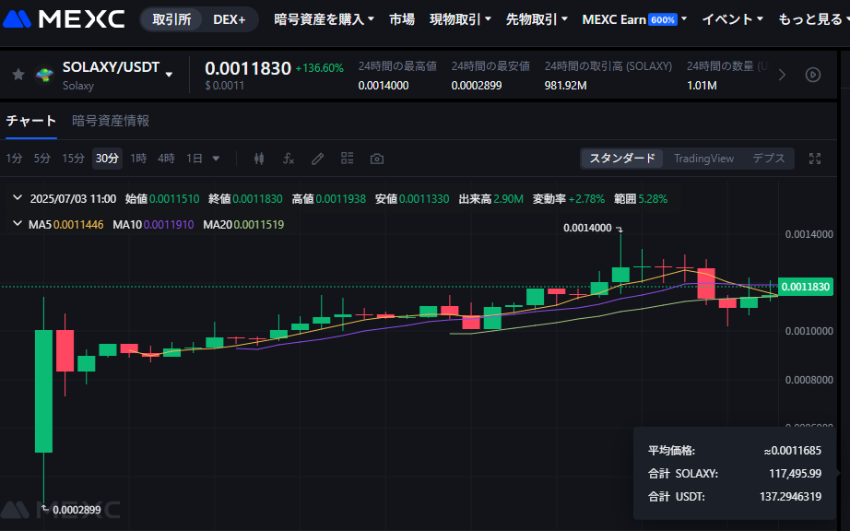Expand the 暗号資産を購入 menu
Viewport: 850px width, 531px height.
pyautogui.click(x=324, y=19)
